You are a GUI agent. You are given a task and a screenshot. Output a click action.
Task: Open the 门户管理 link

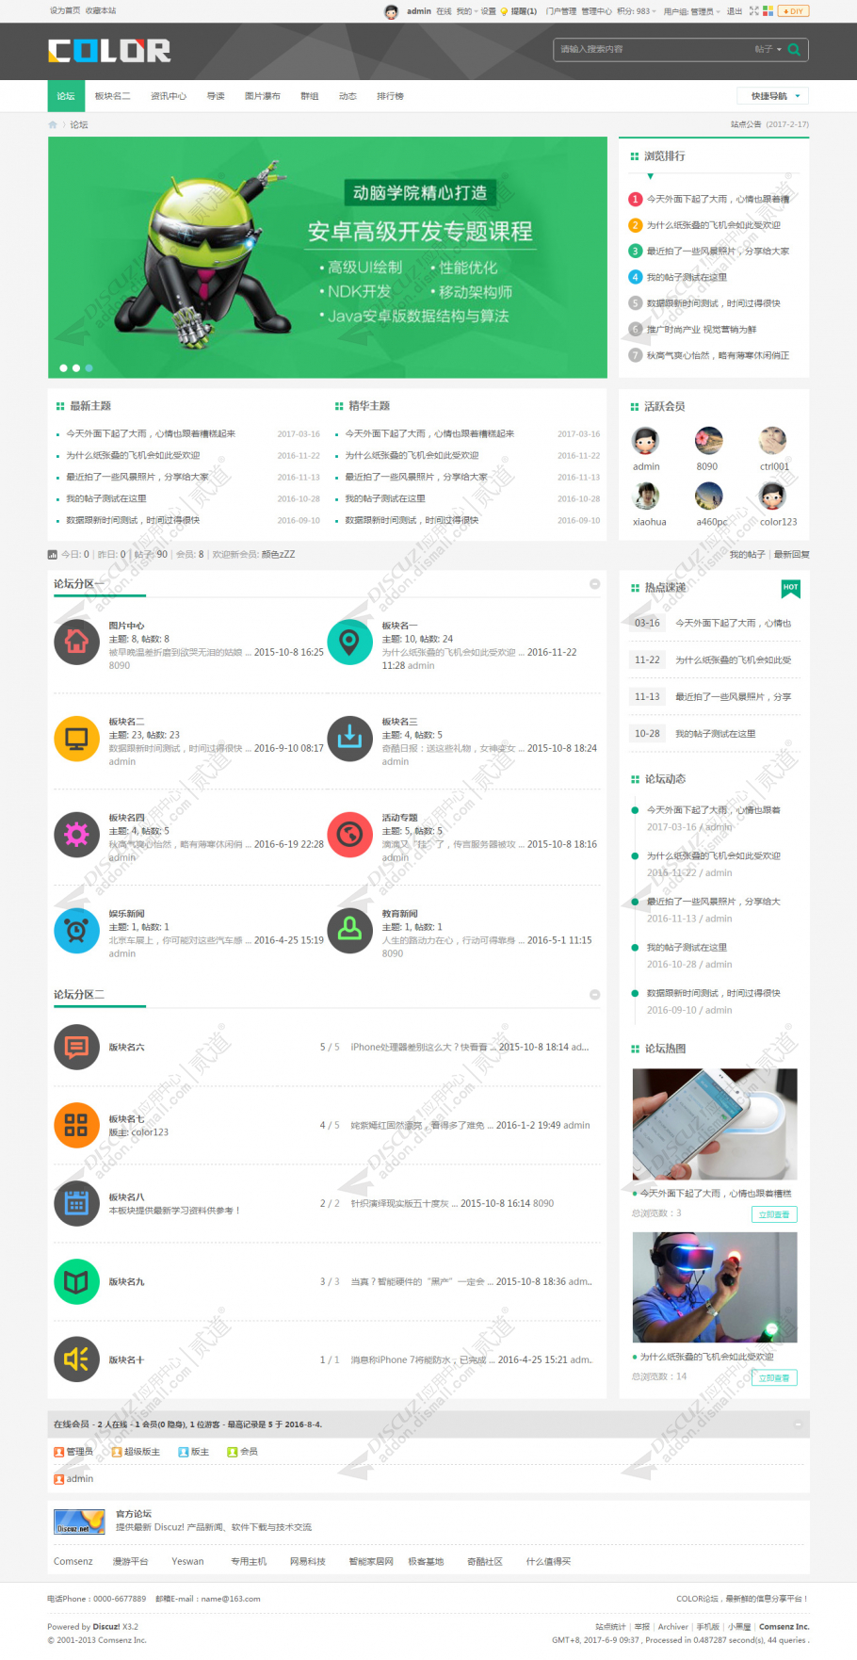point(560,11)
